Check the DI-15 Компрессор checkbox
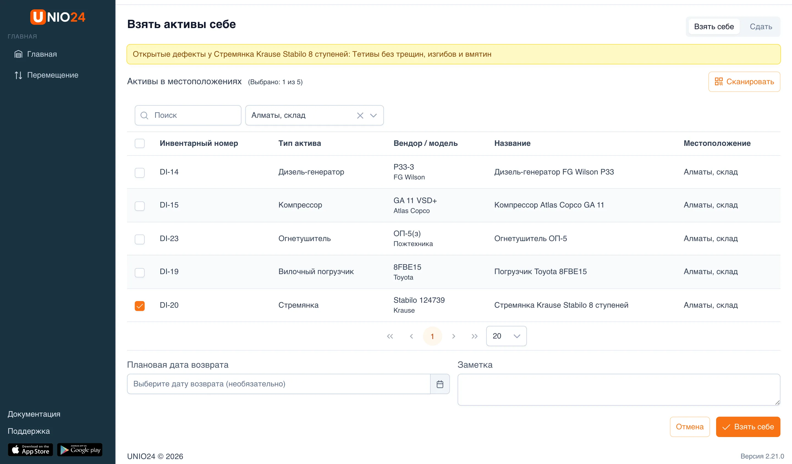Image resolution: width=792 pixels, height=464 pixels. [139, 206]
